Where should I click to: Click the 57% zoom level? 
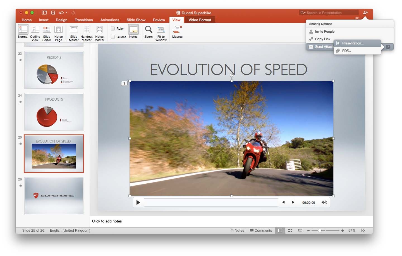(x=352, y=231)
